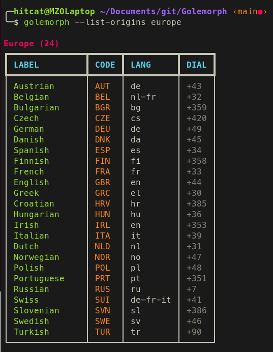Click the dial code '+386'
273x352 pixels.
click(197, 311)
